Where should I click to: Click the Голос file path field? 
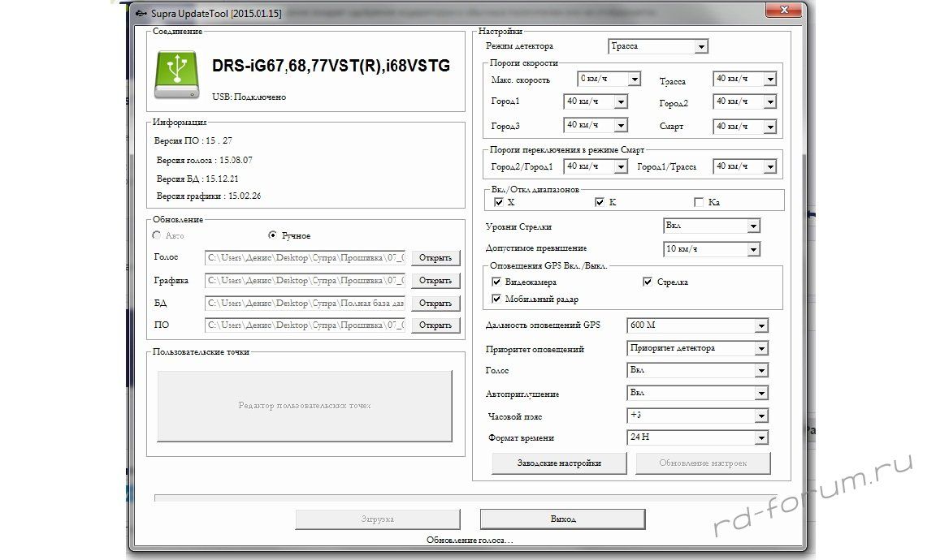click(305, 257)
